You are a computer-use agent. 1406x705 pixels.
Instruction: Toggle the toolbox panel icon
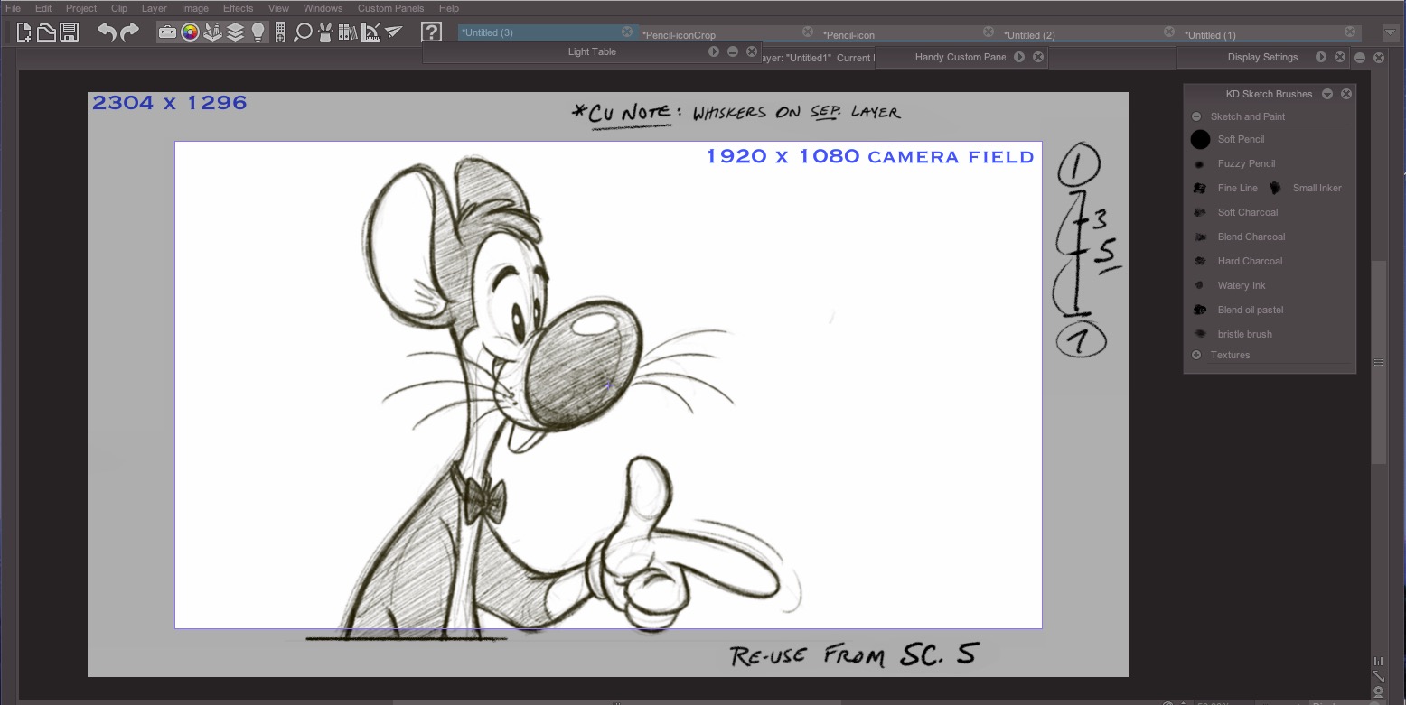[x=167, y=32]
